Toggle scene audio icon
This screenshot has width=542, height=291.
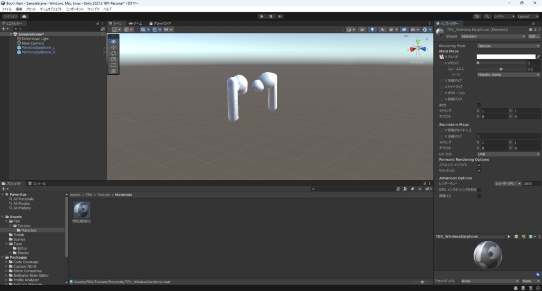382,30
